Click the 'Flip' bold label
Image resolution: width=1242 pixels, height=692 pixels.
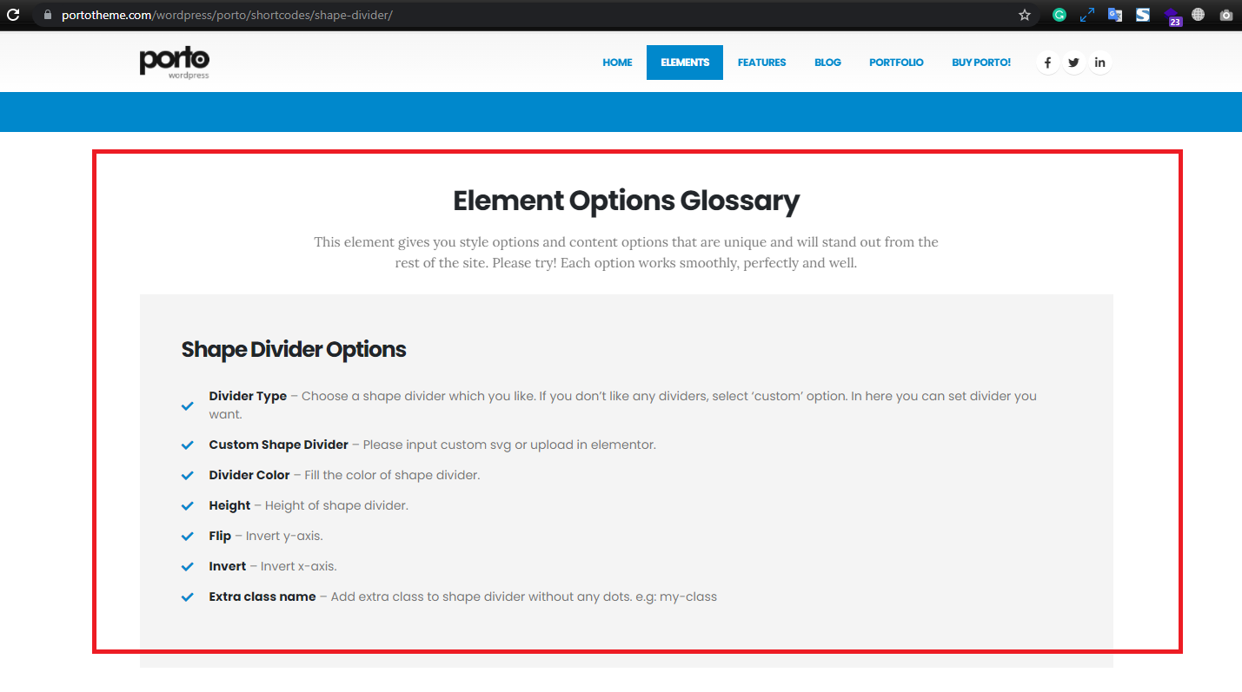(220, 536)
